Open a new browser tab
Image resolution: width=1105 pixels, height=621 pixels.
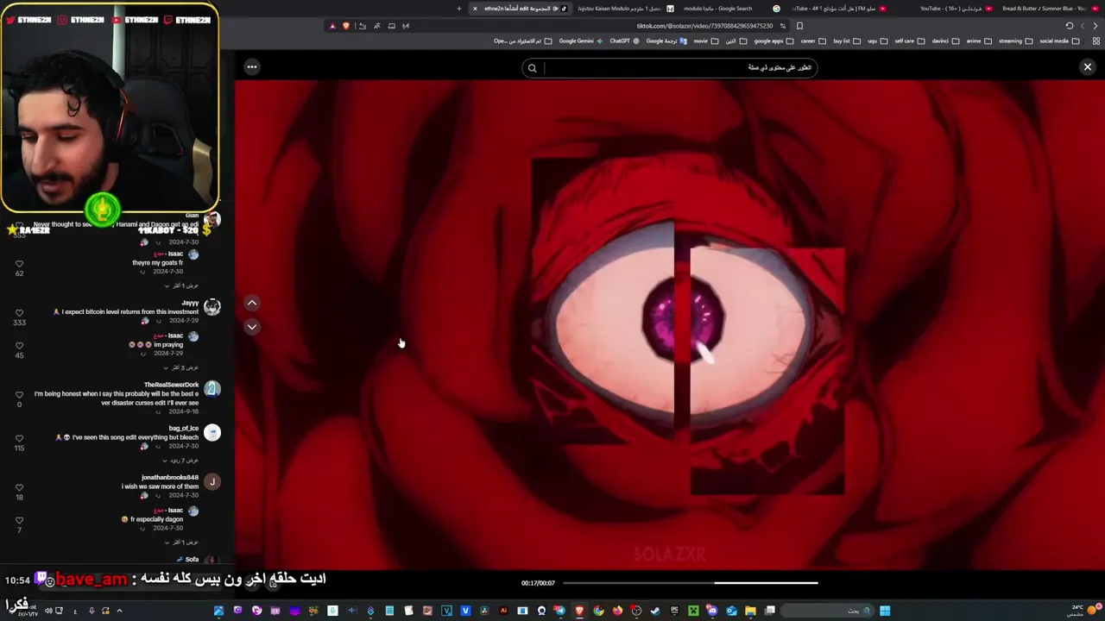click(458, 9)
